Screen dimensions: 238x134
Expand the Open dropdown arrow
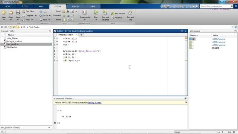pyautogui.click(x=11, y=20)
